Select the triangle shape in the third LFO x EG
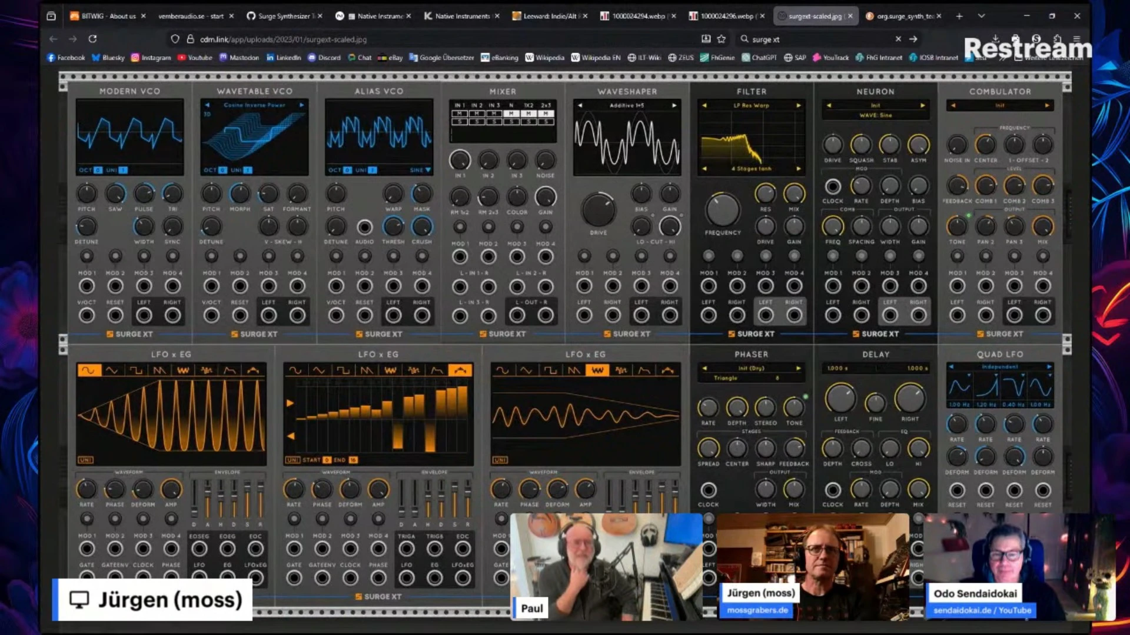 526,370
